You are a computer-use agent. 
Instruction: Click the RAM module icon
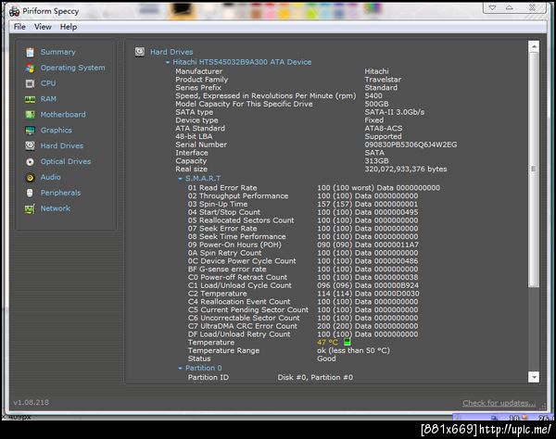coord(30,99)
